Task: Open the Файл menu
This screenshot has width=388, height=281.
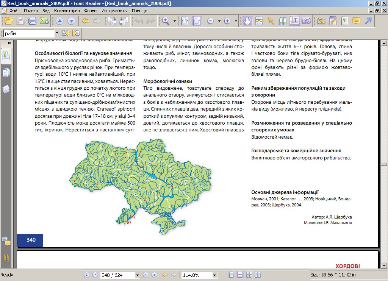Action: [15, 11]
